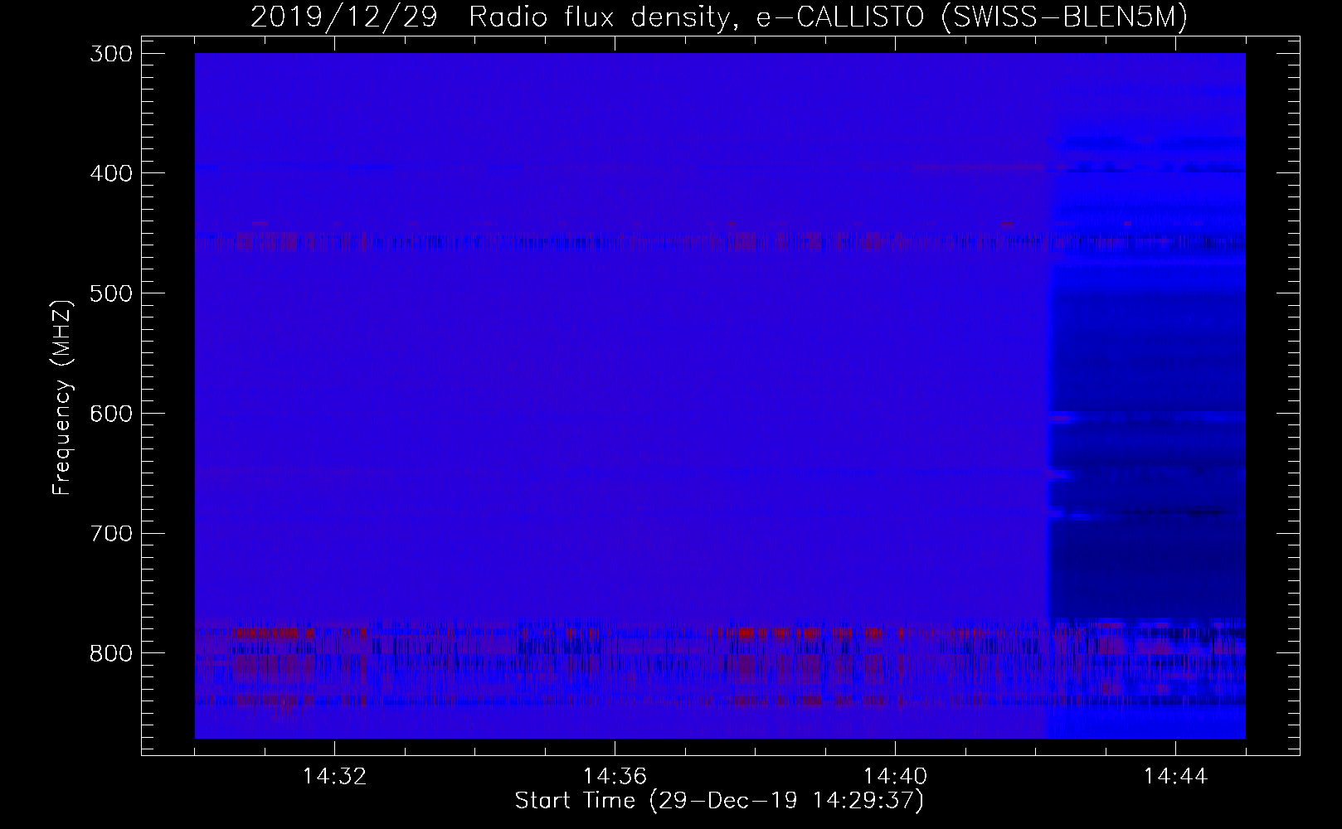Viewport: 1342px width, 829px height.
Task: Click the 14:36 time tick label
Action: click(x=615, y=777)
